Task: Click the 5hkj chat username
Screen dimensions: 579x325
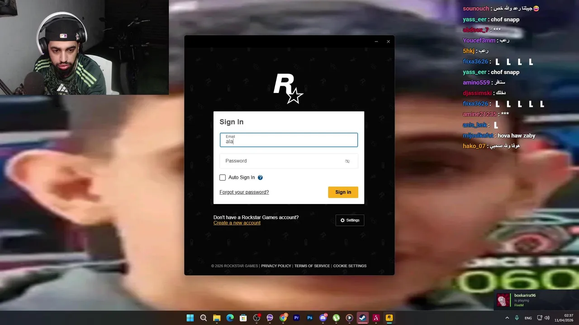Action: [469, 51]
